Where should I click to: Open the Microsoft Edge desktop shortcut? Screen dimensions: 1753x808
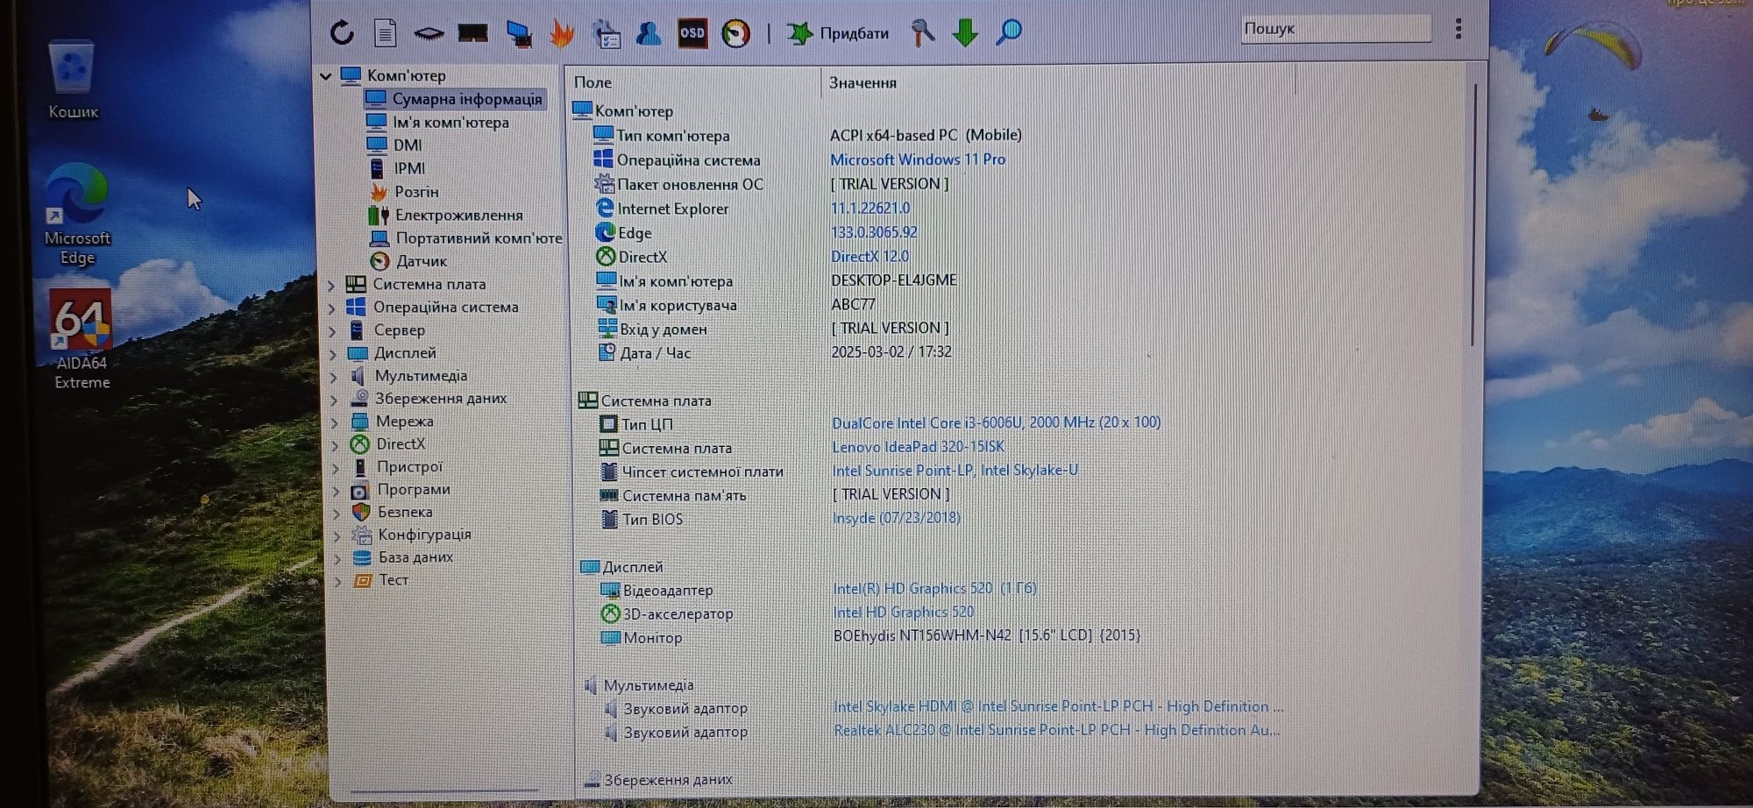(x=77, y=215)
